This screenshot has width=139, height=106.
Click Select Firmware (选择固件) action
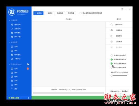pyautogui.click(x=119, y=30)
